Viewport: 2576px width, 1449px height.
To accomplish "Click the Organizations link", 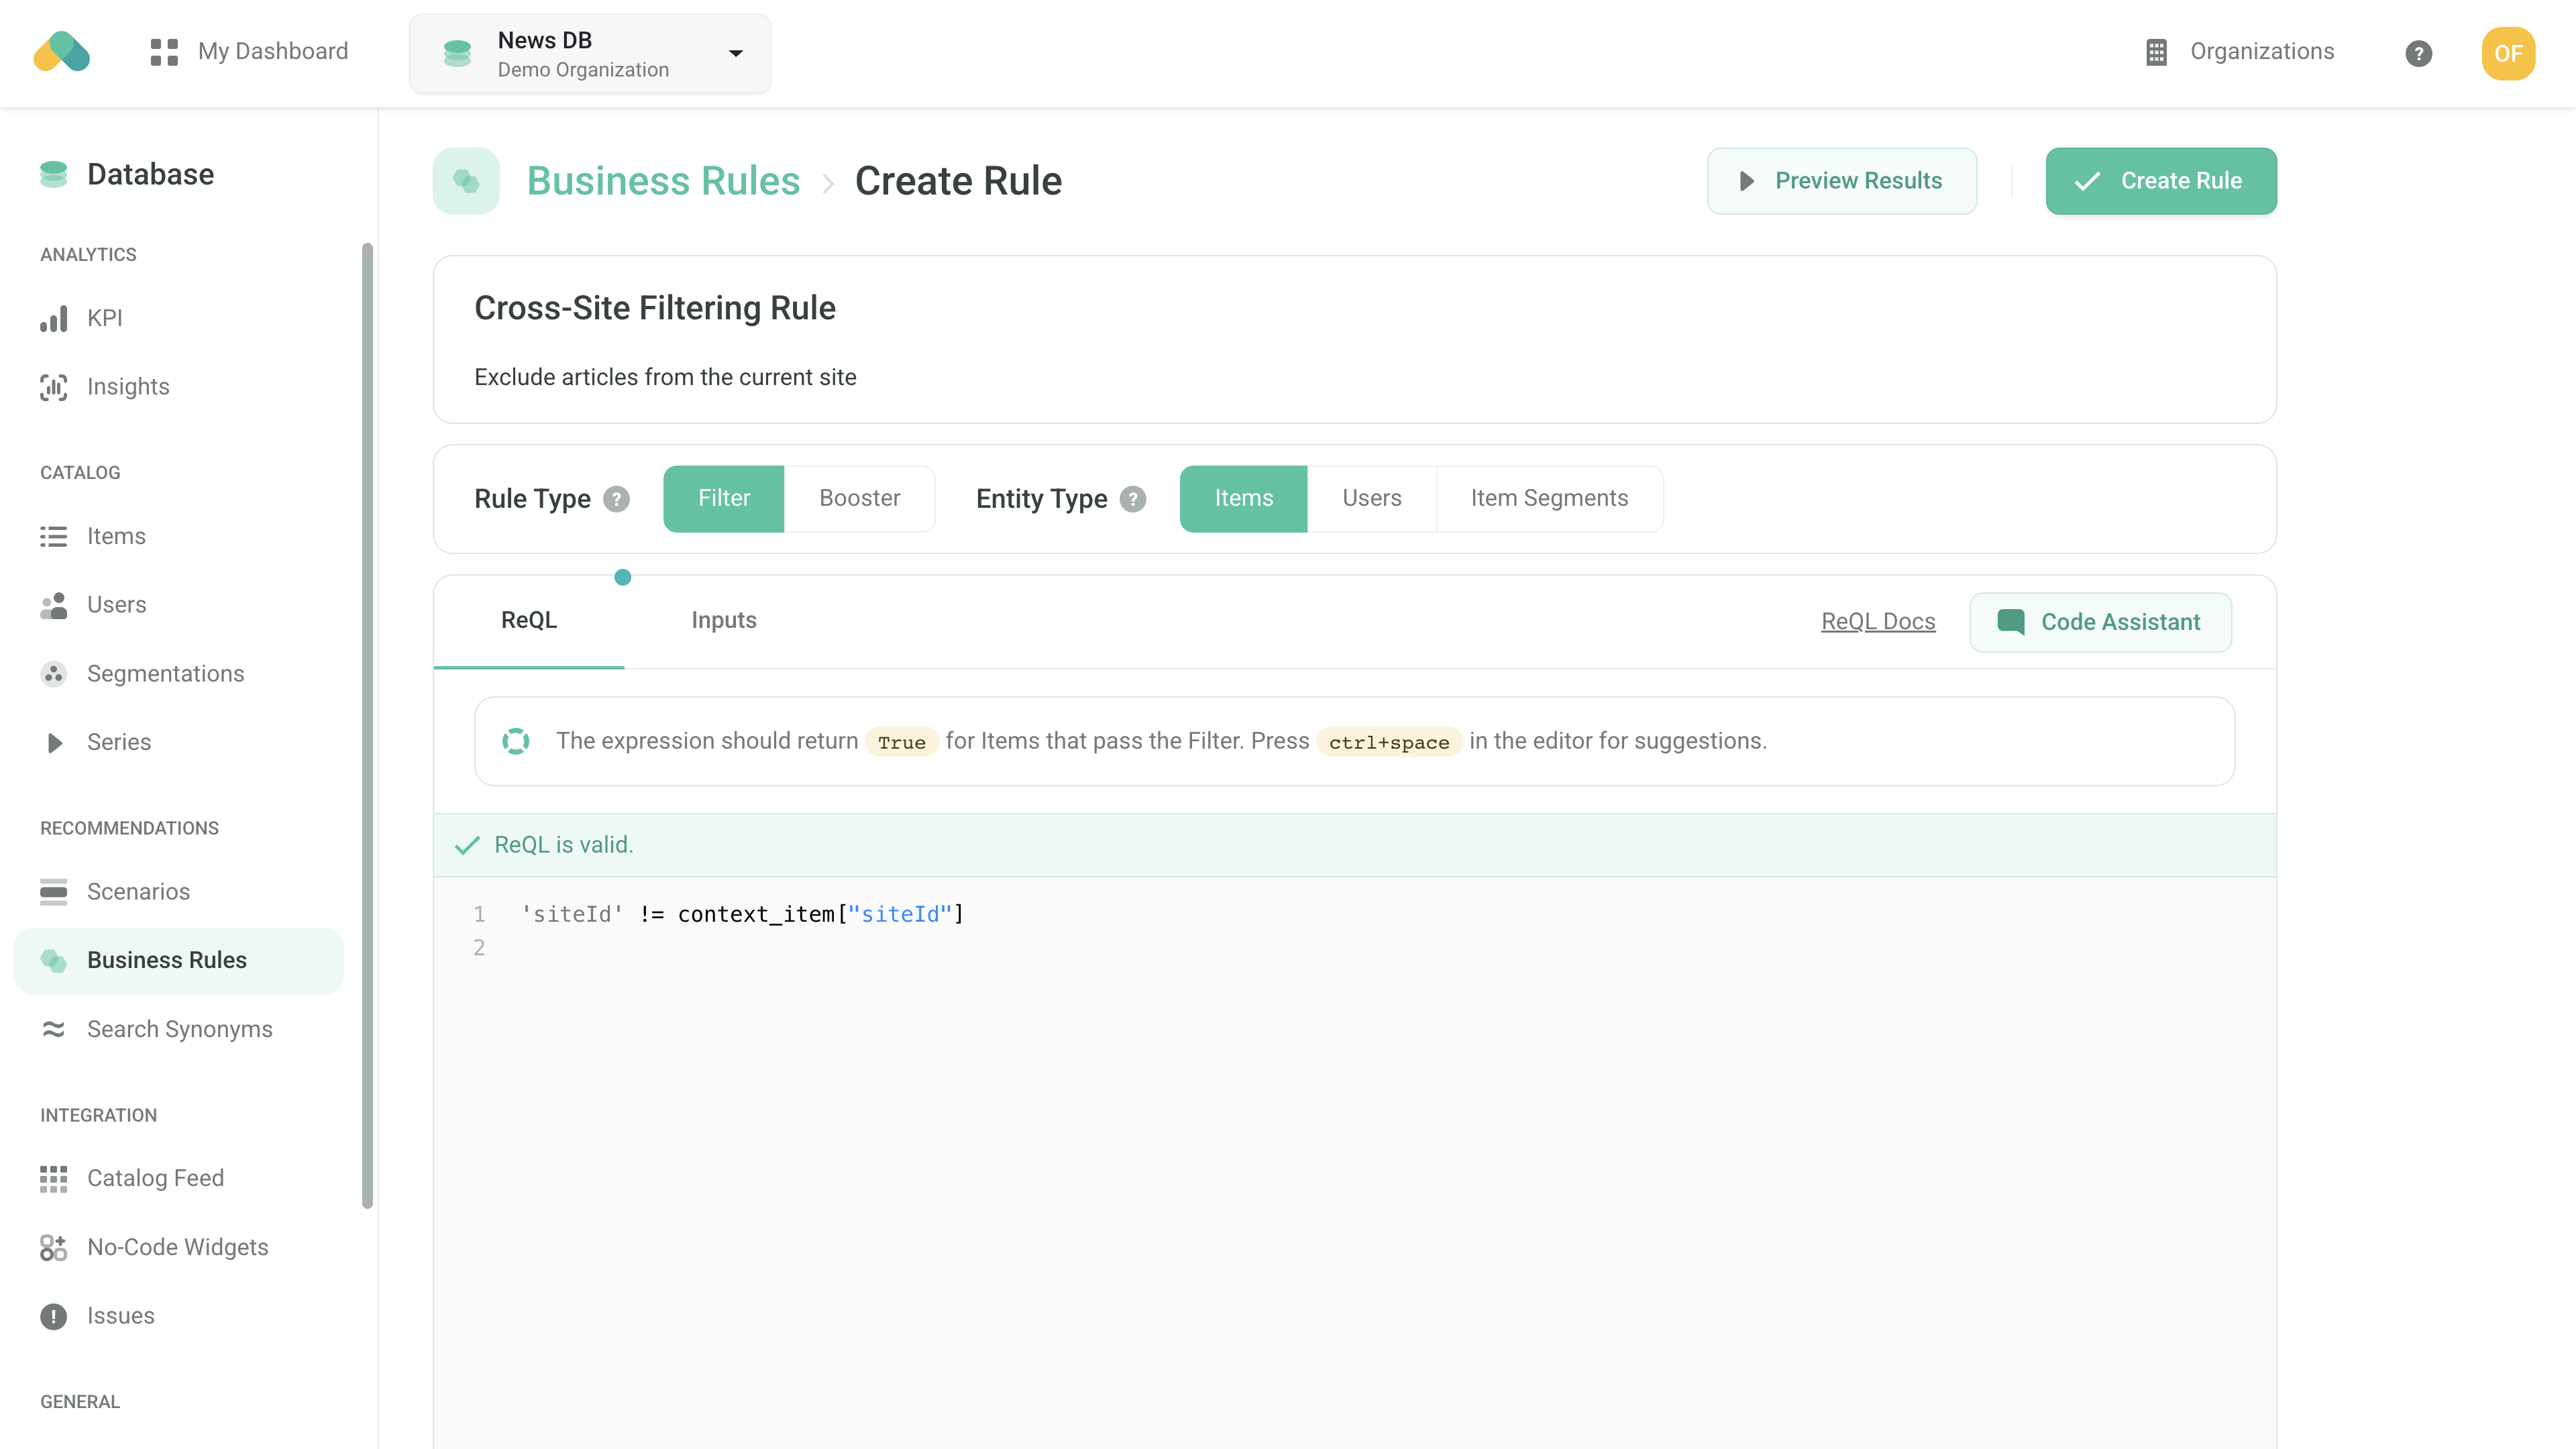I will [2240, 52].
